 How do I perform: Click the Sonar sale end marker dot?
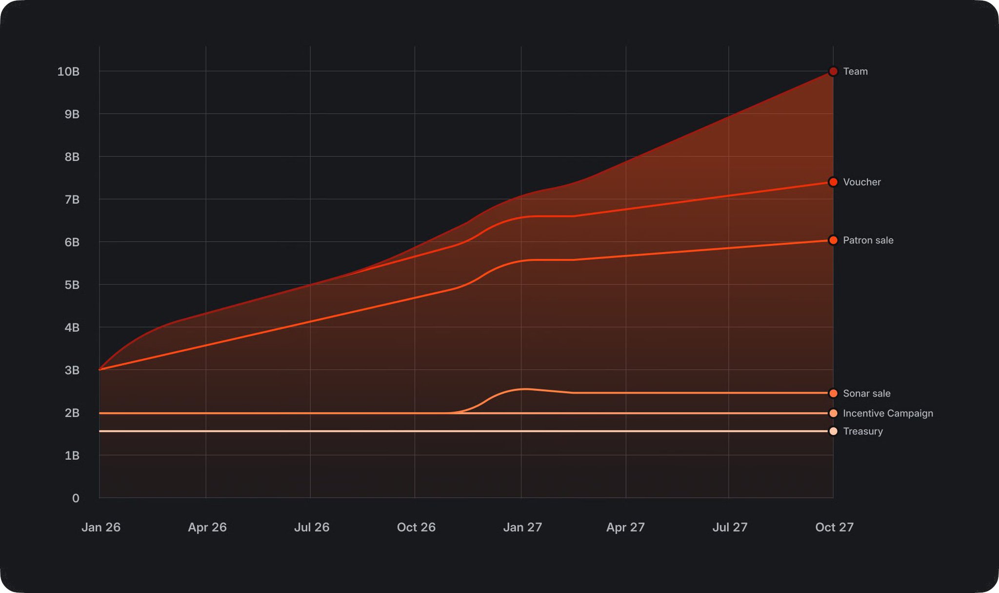pyautogui.click(x=833, y=393)
